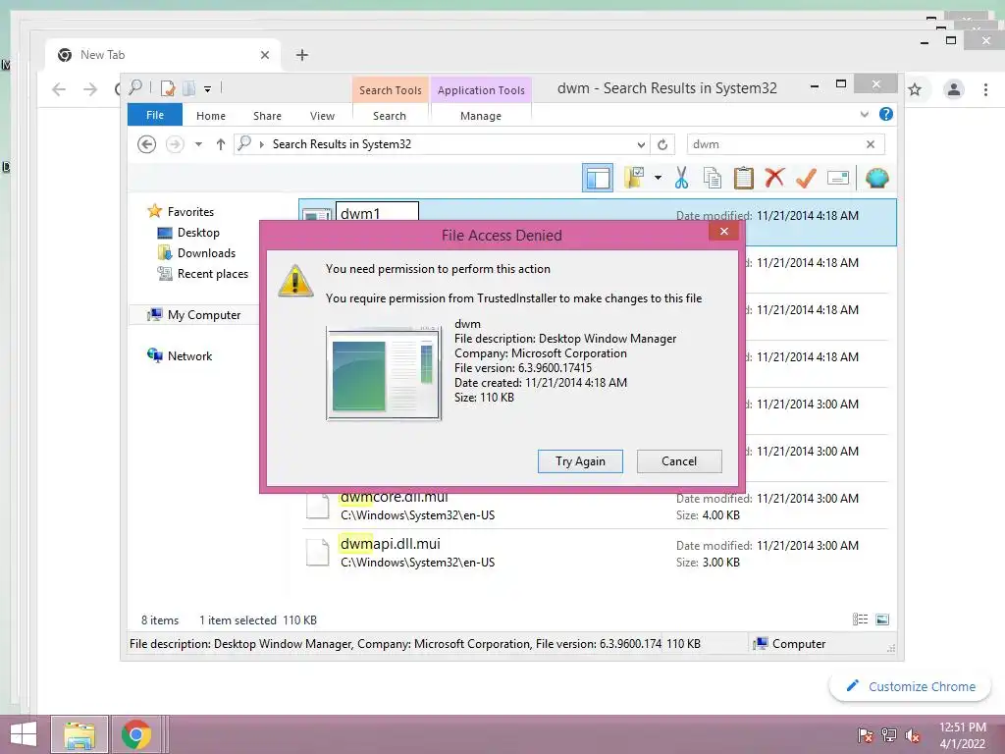The height and width of the screenshot is (754, 1005).
Task: Click File Explorer on the taskbar
Action: (x=79, y=734)
